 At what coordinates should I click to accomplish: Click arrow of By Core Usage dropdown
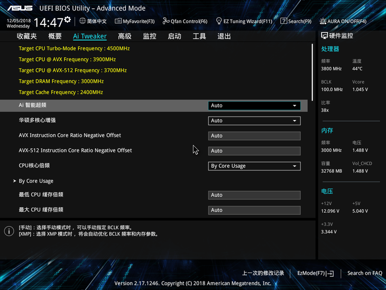click(x=295, y=166)
